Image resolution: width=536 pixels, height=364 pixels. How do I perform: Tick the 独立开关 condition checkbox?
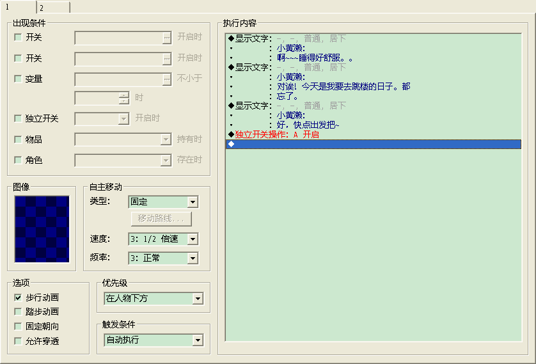18,118
